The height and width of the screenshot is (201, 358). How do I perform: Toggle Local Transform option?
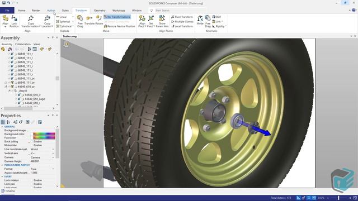182,26
